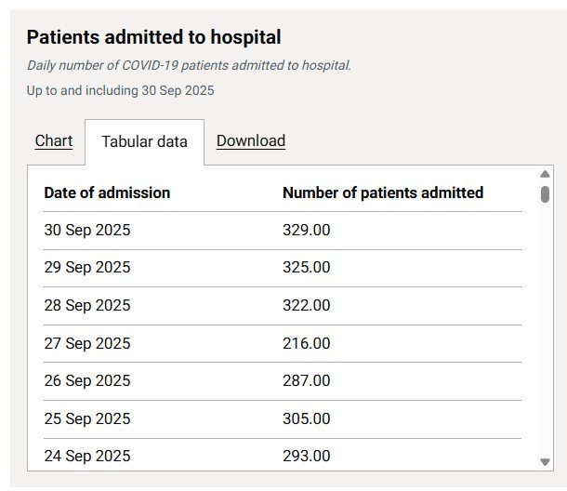Select the 29 Sep 2025 date cell
This screenshot has height=491, width=567.
tap(87, 267)
